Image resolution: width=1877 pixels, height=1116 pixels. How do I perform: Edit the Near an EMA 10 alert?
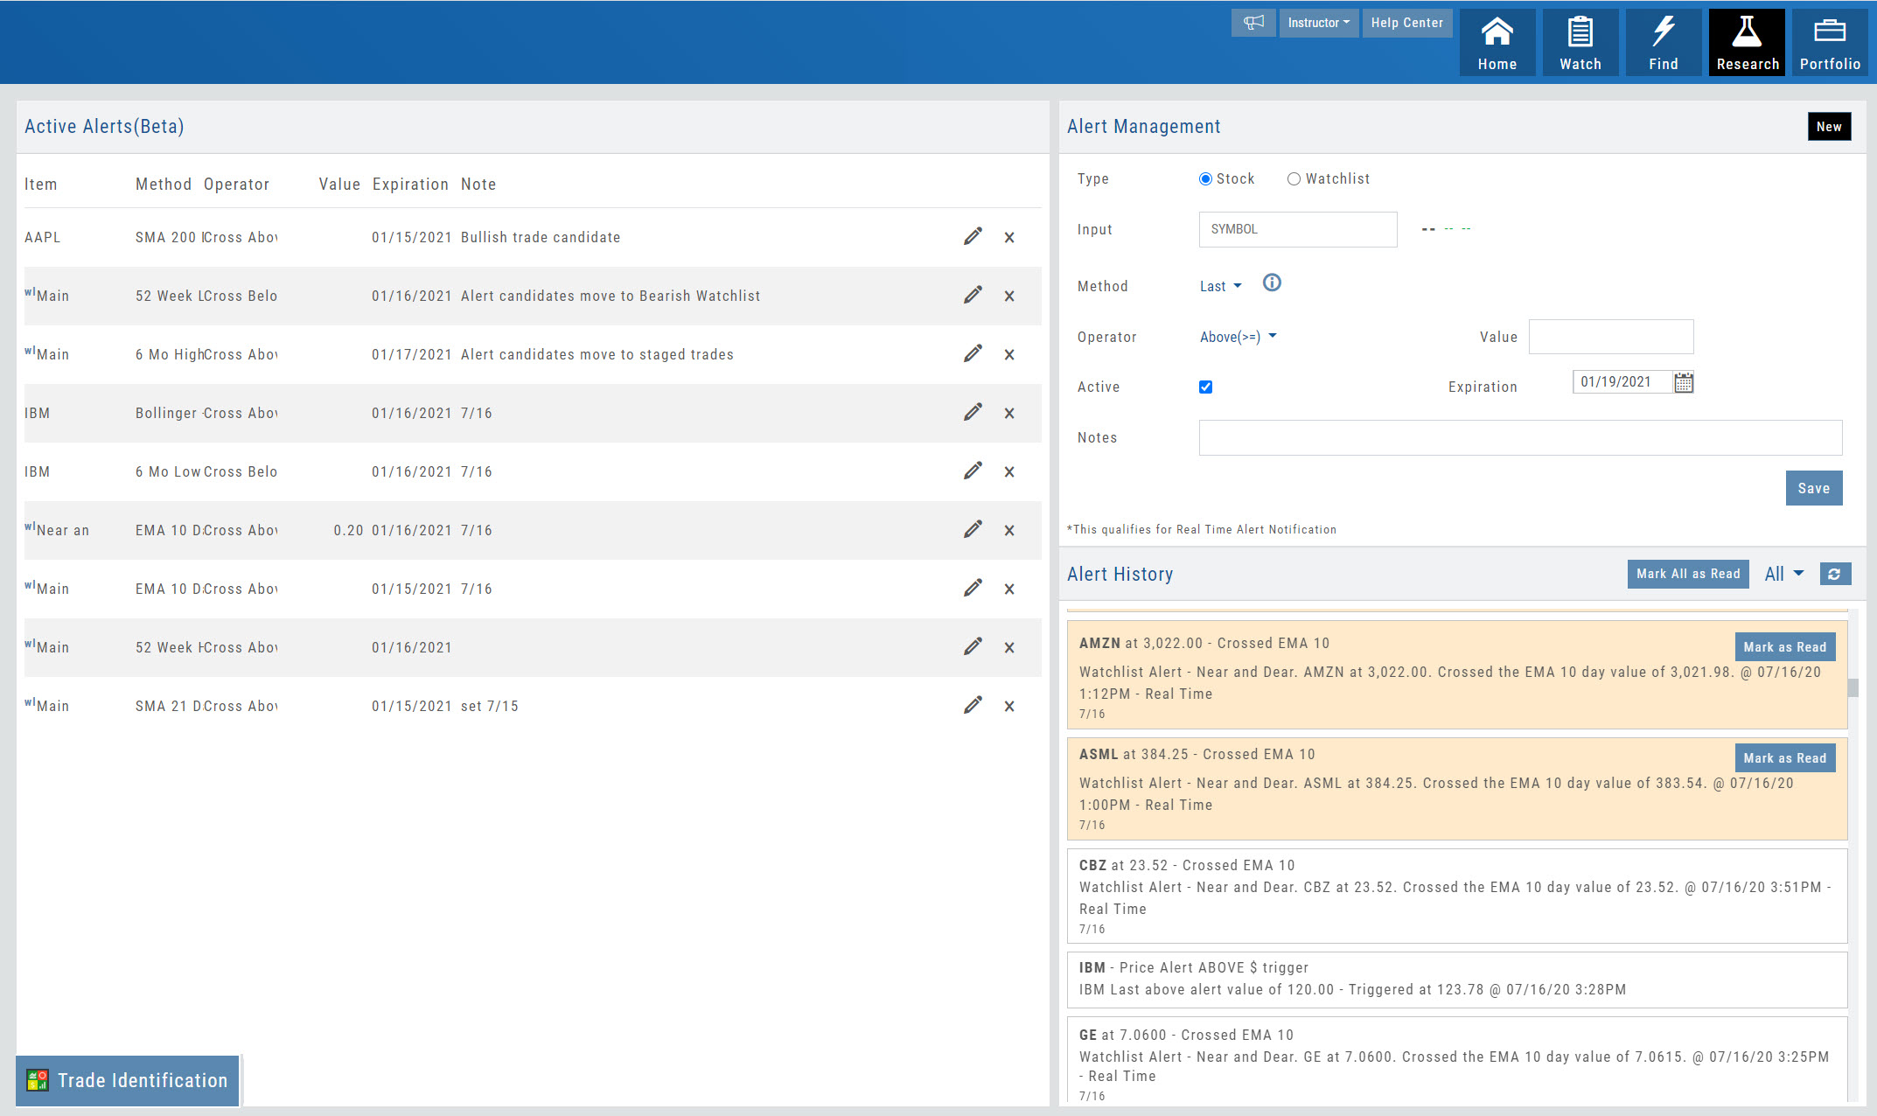pos(973,530)
